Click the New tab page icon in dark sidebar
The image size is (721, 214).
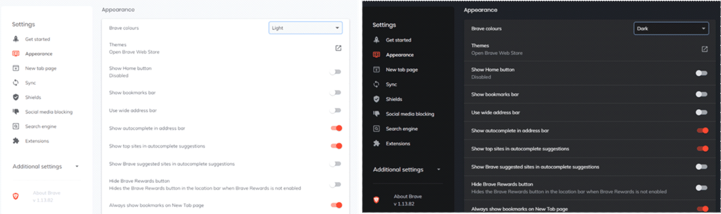[x=376, y=69]
